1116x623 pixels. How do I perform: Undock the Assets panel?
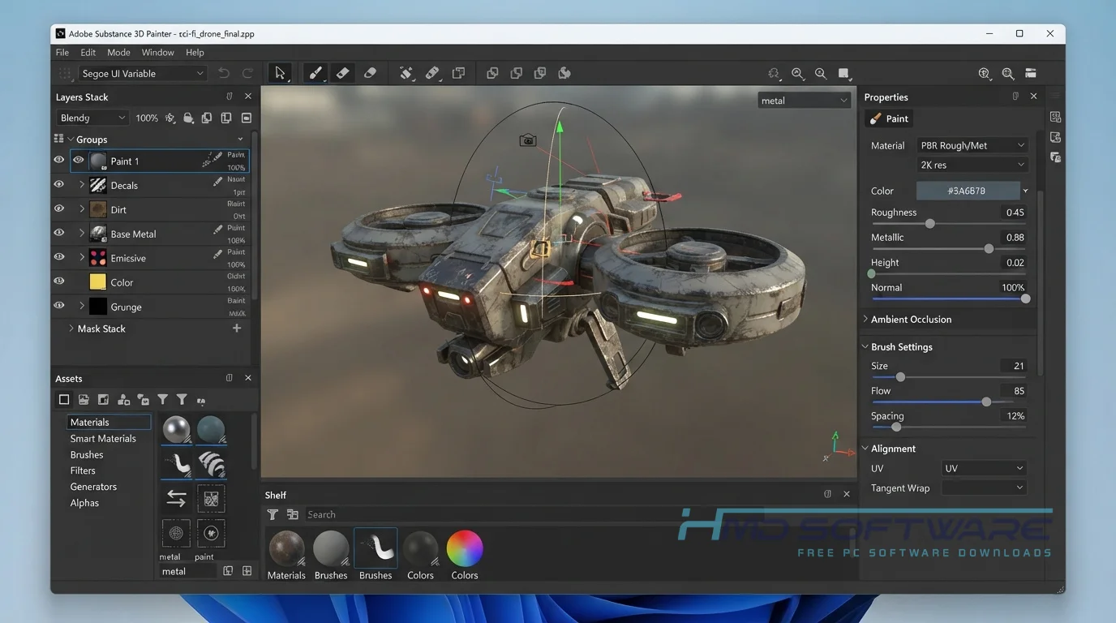tap(230, 378)
